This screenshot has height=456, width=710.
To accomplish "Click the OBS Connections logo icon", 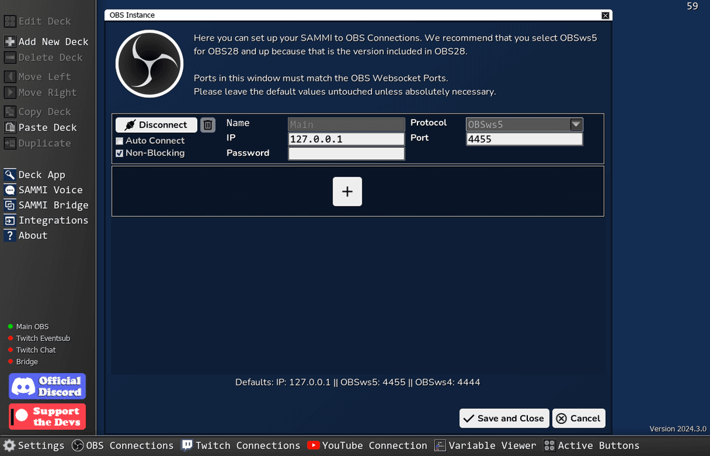I will (78, 445).
